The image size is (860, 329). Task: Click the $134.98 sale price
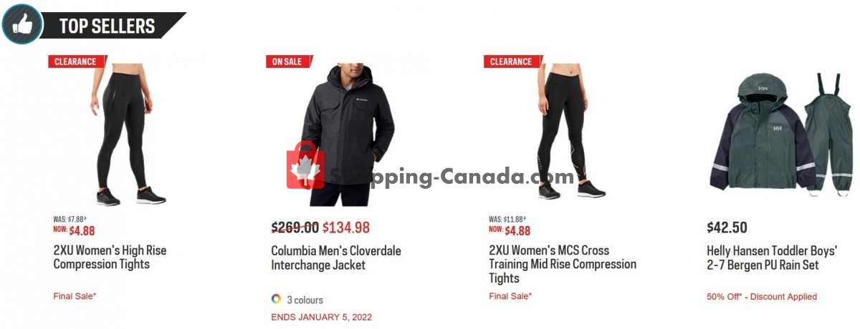[346, 228]
